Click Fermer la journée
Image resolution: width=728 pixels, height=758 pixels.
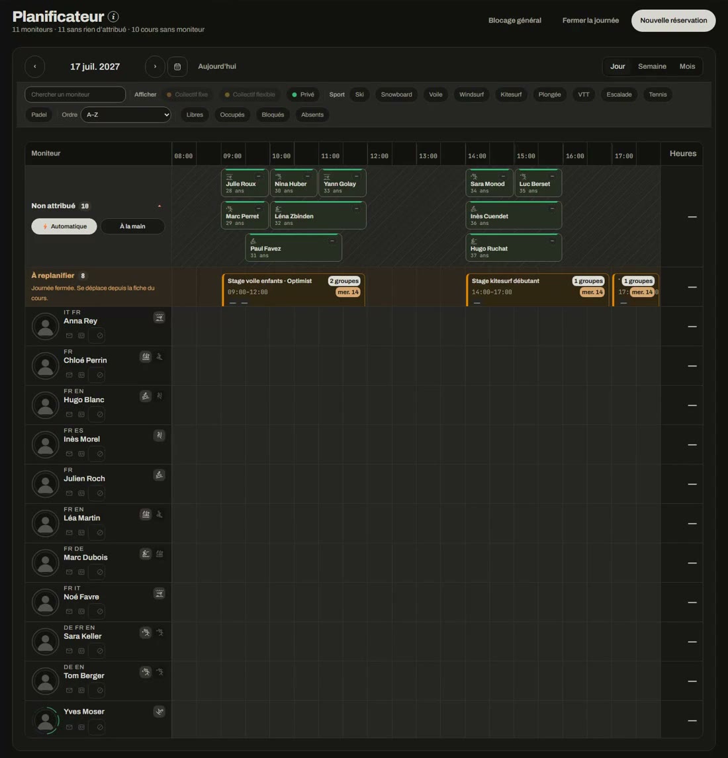(x=590, y=21)
